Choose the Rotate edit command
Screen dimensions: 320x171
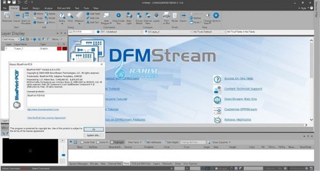(50, 14)
